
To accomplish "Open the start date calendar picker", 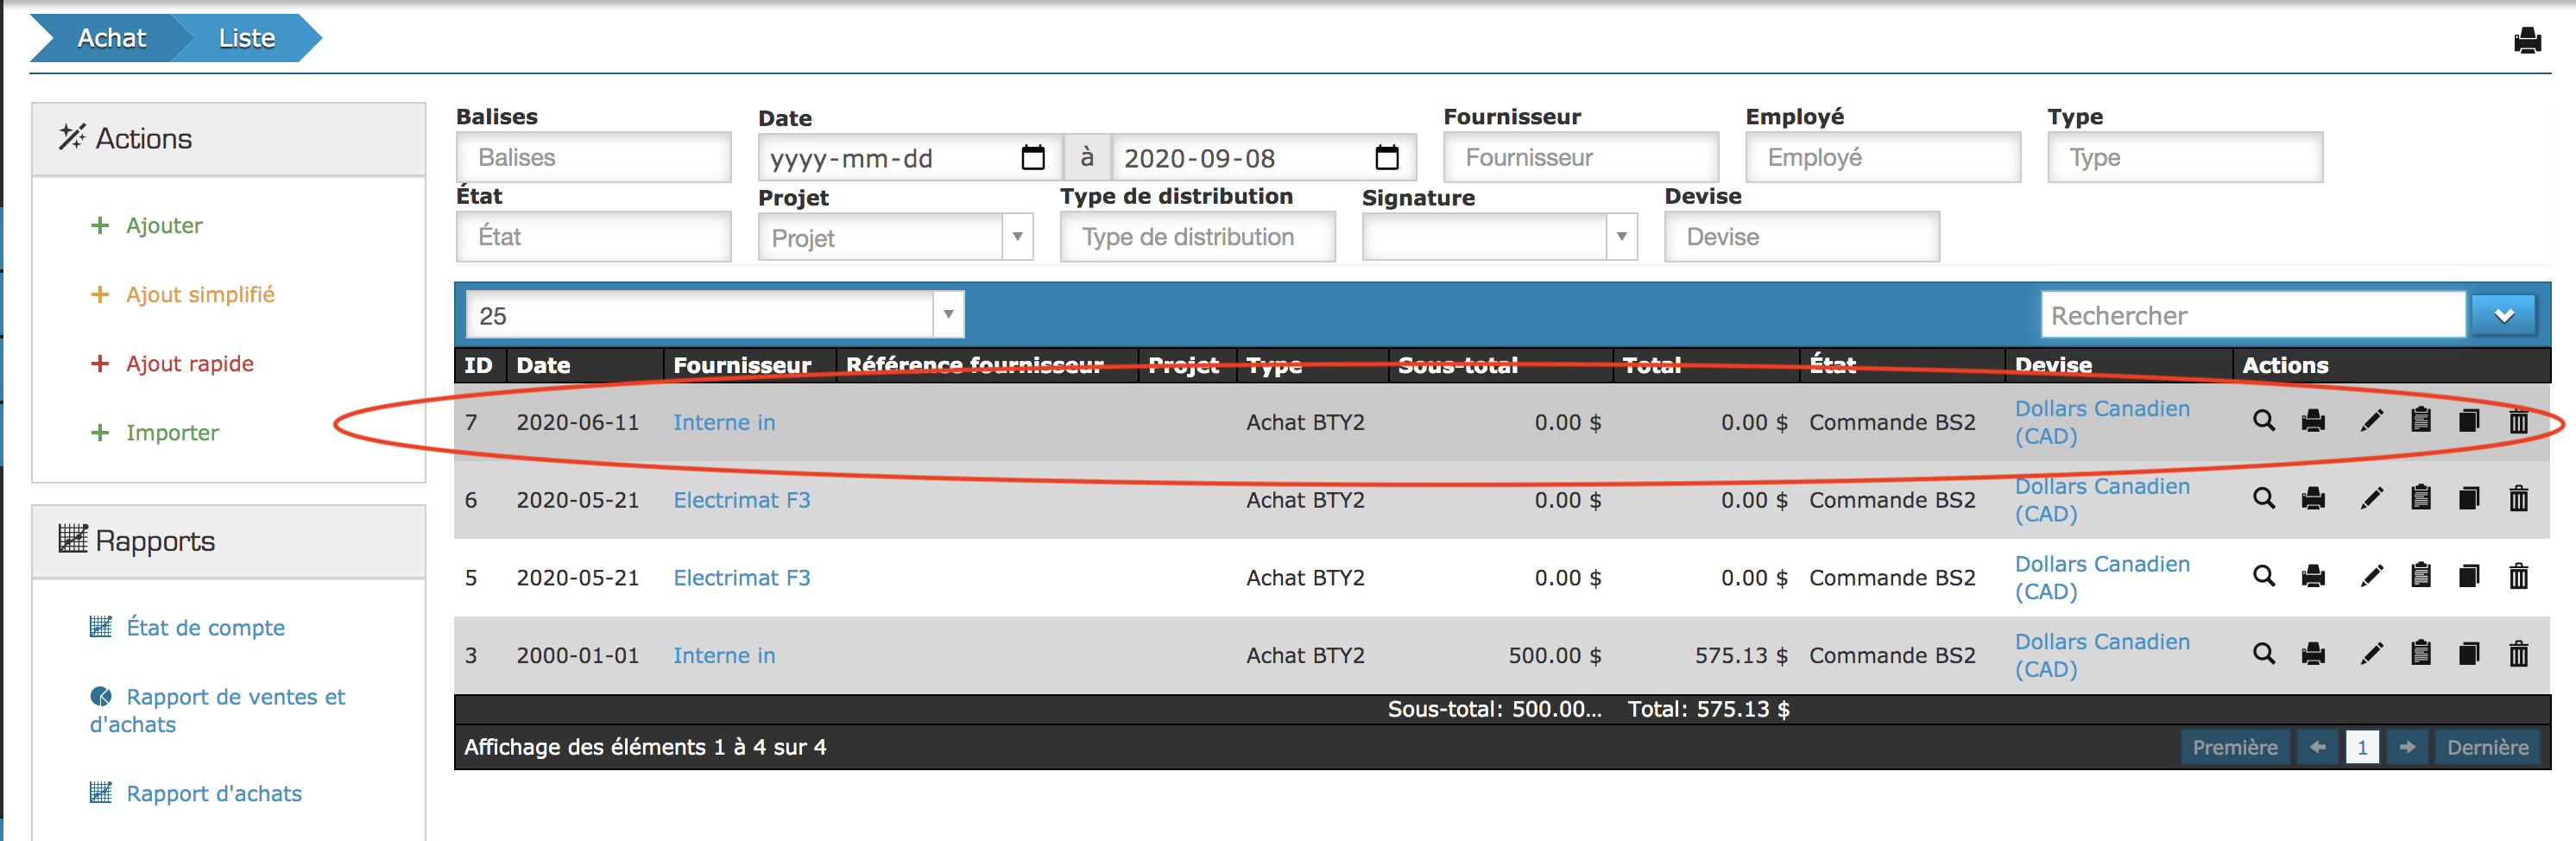I will point(1033,158).
